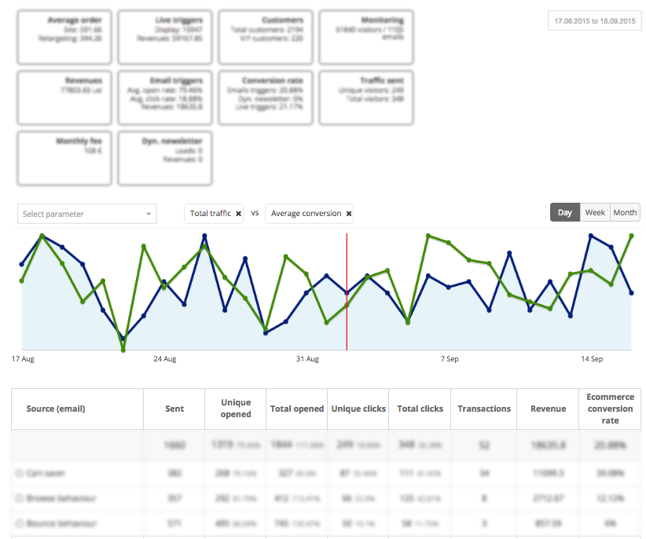This screenshot has height=539, width=646.
Task: Sort by Transactions column header
Action: [484, 409]
